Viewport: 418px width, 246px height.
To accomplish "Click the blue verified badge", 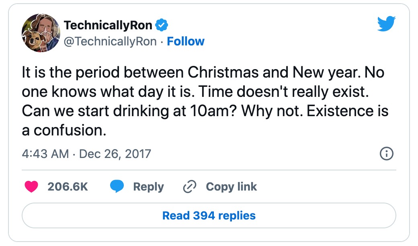I will (162, 25).
